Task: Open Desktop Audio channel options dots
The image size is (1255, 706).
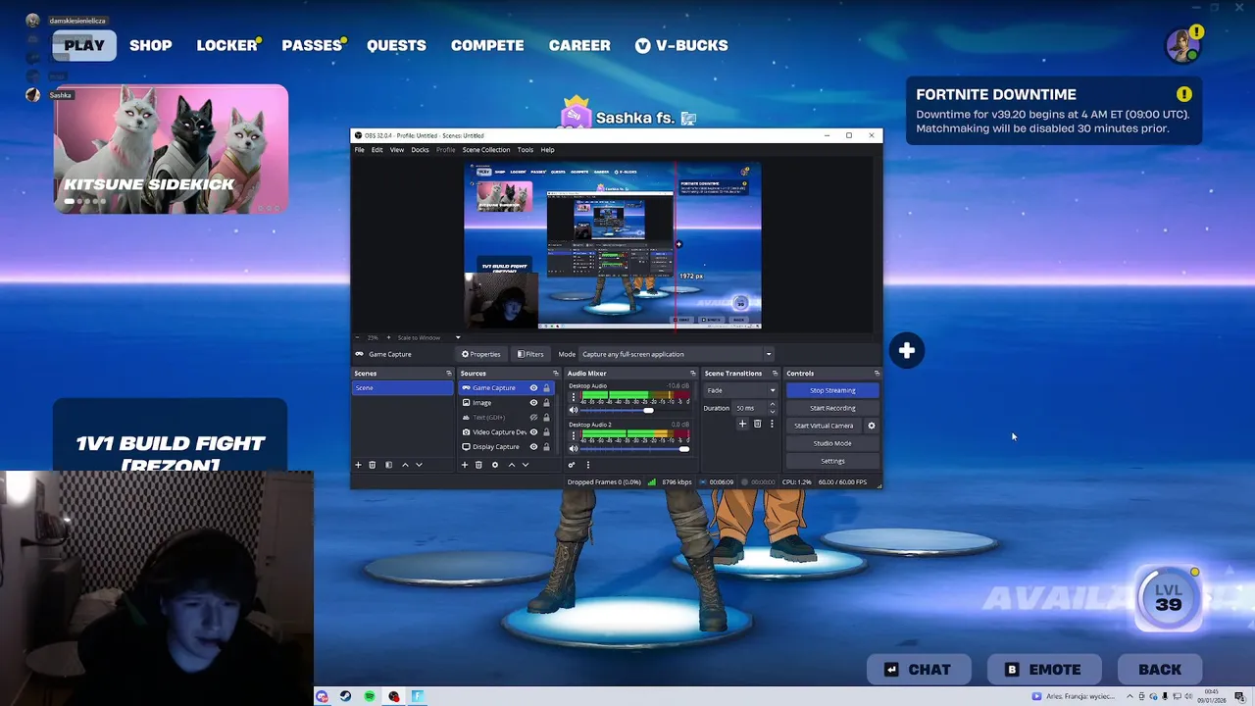Action: [x=574, y=398]
